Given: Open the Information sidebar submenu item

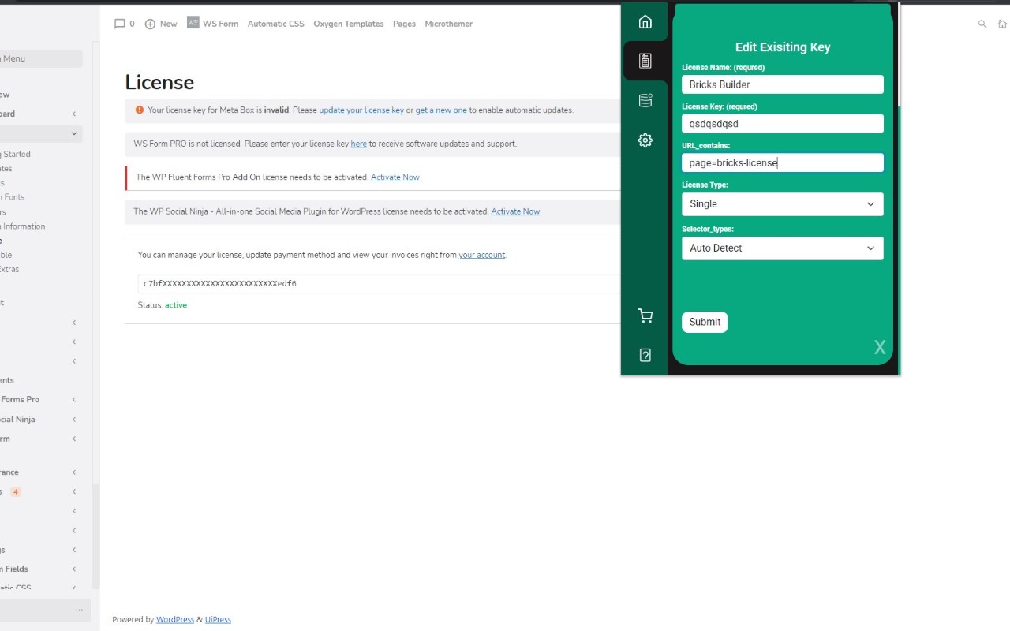Looking at the screenshot, I should tap(23, 226).
